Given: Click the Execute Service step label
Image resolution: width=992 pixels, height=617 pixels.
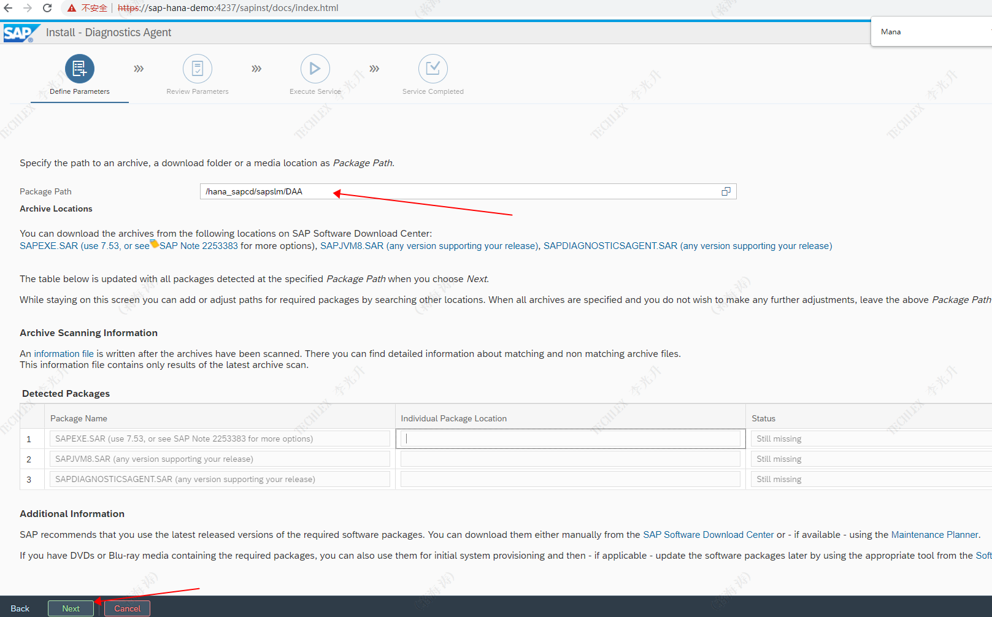Looking at the screenshot, I should click(315, 91).
